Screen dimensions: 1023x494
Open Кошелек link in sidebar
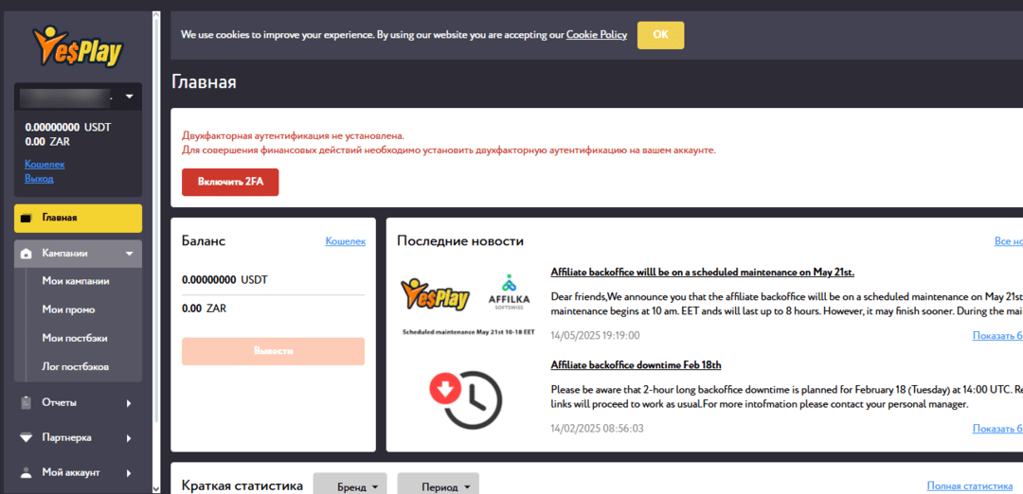(45, 165)
